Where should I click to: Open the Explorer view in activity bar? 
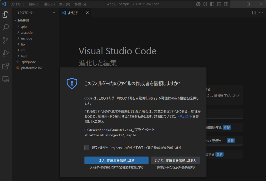5,15
